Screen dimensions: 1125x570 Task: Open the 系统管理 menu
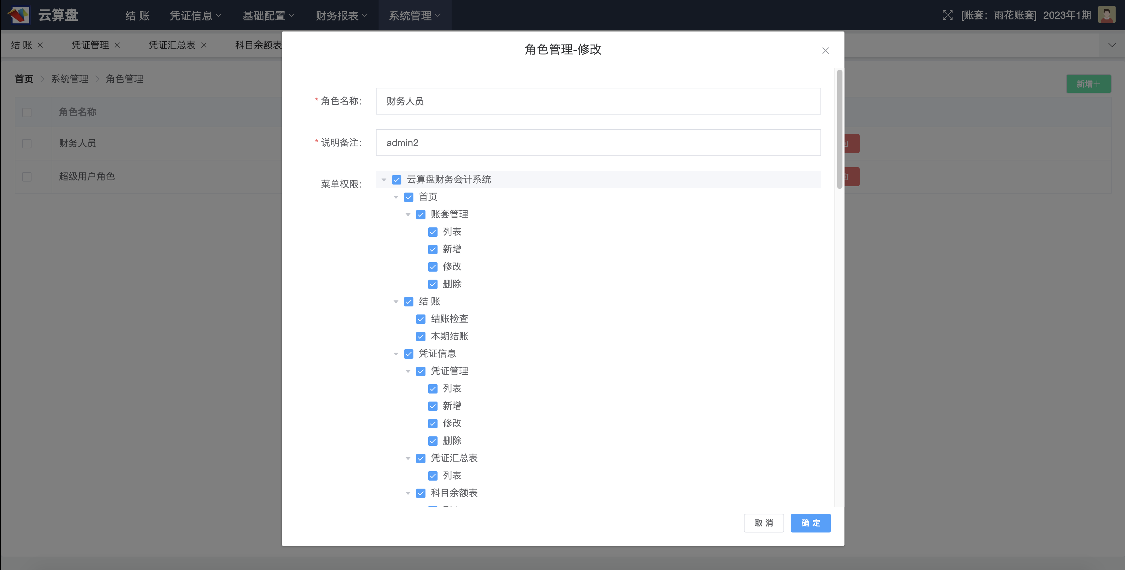click(x=415, y=15)
